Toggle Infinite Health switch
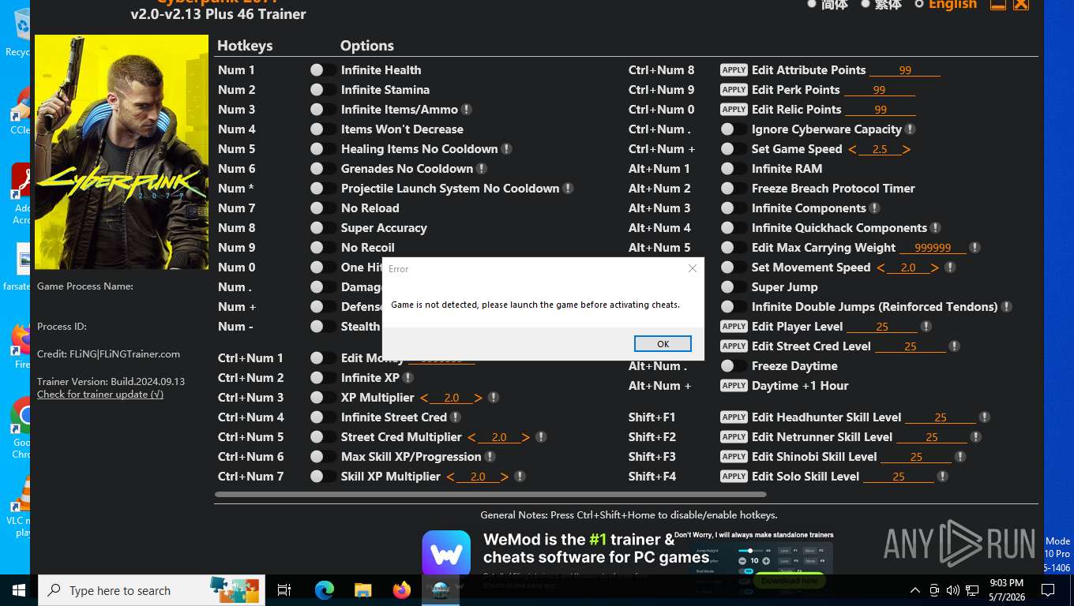Viewport: 1074px width, 606px height. (x=322, y=70)
